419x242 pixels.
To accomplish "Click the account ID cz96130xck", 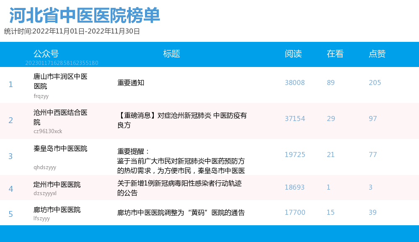I will [48, 131].
